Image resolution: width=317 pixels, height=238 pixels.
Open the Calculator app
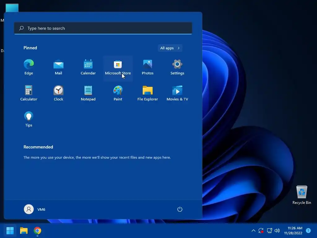(x=29, y=93)
